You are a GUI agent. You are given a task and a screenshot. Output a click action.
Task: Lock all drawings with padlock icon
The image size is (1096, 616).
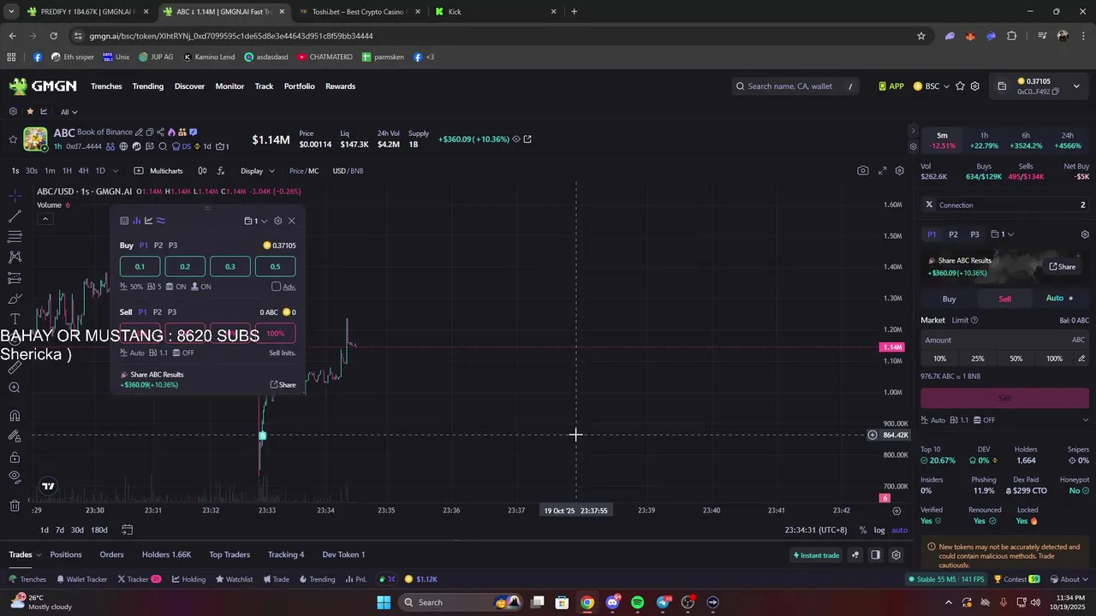(15, 457)
